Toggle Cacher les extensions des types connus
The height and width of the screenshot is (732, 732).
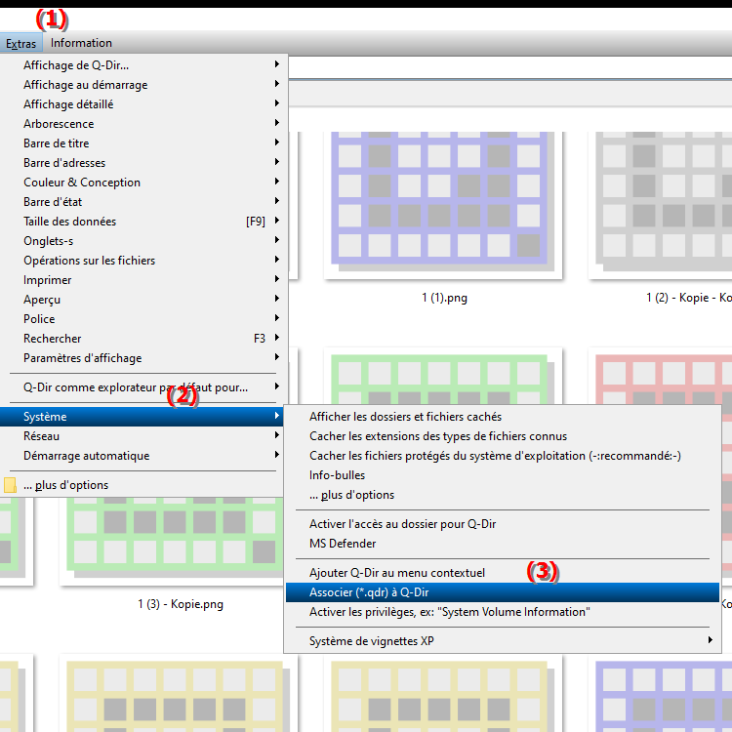tap(503, 436)
